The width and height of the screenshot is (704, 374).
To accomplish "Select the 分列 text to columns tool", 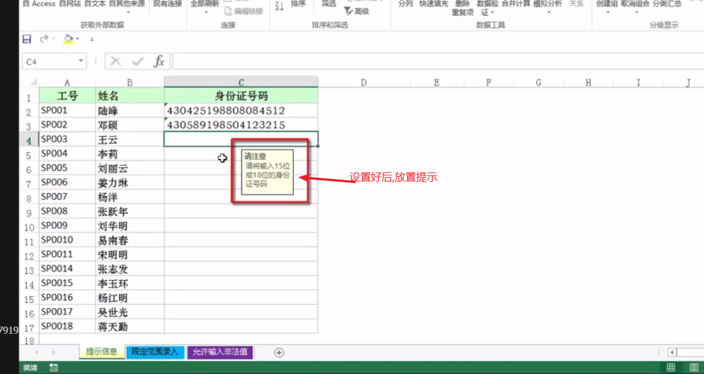I will 406,4.
